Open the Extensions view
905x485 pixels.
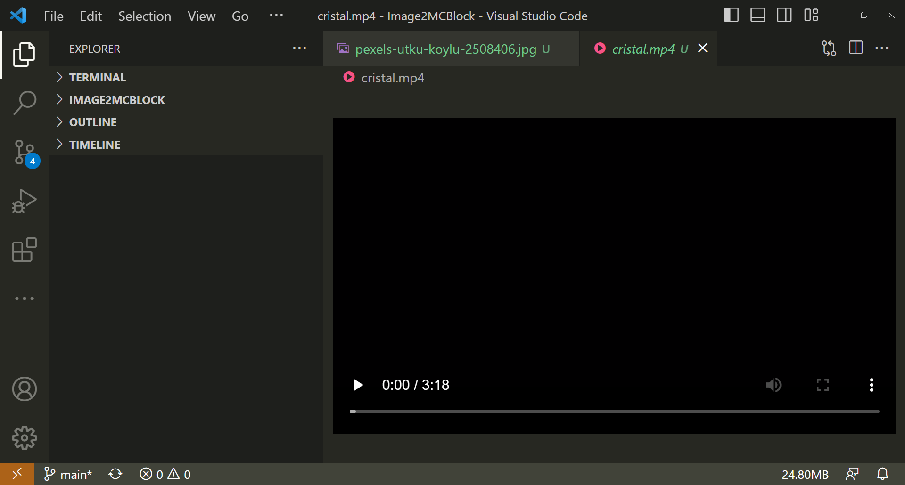pyautogui.click(x=24, y=250)
